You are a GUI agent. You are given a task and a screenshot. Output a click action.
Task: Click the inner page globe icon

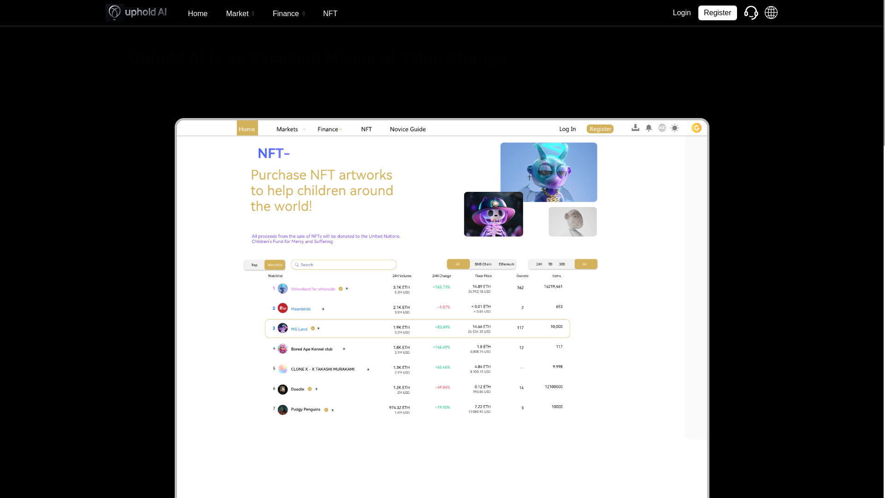point(662,128)
